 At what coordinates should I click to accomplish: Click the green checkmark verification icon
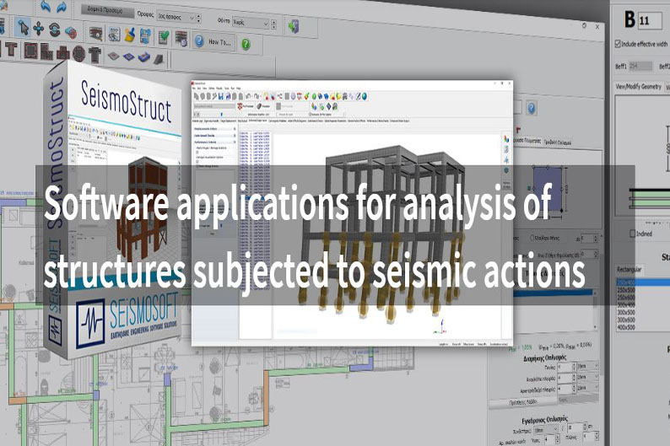click(164, 38)
